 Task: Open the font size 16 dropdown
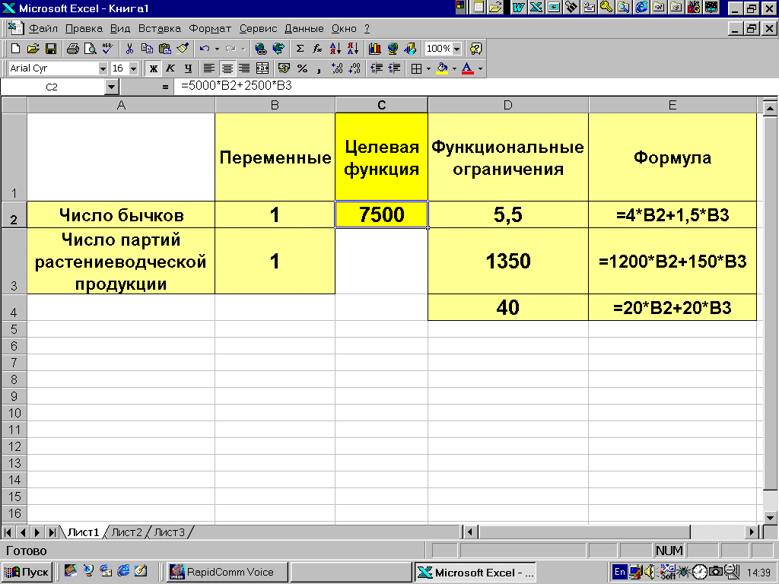click(133, 68)
